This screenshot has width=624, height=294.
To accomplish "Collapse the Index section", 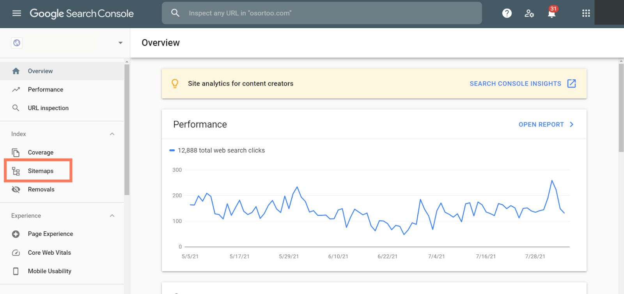I will [x=112, y=134].
